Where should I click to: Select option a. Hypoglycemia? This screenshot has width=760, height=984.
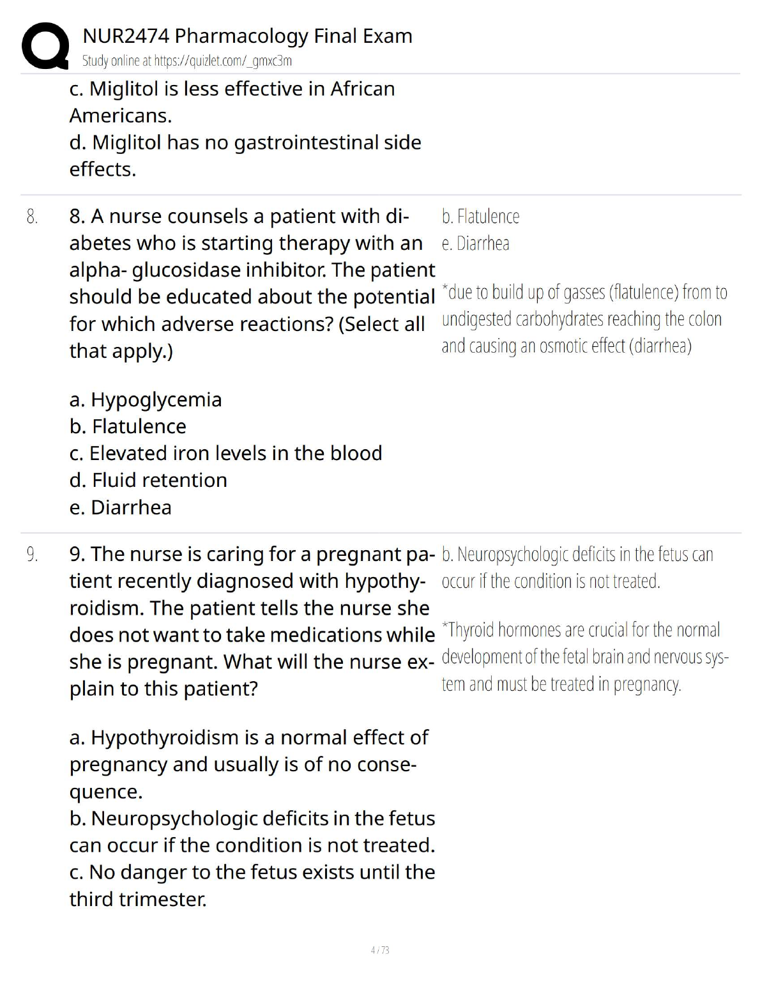[146, 399]
